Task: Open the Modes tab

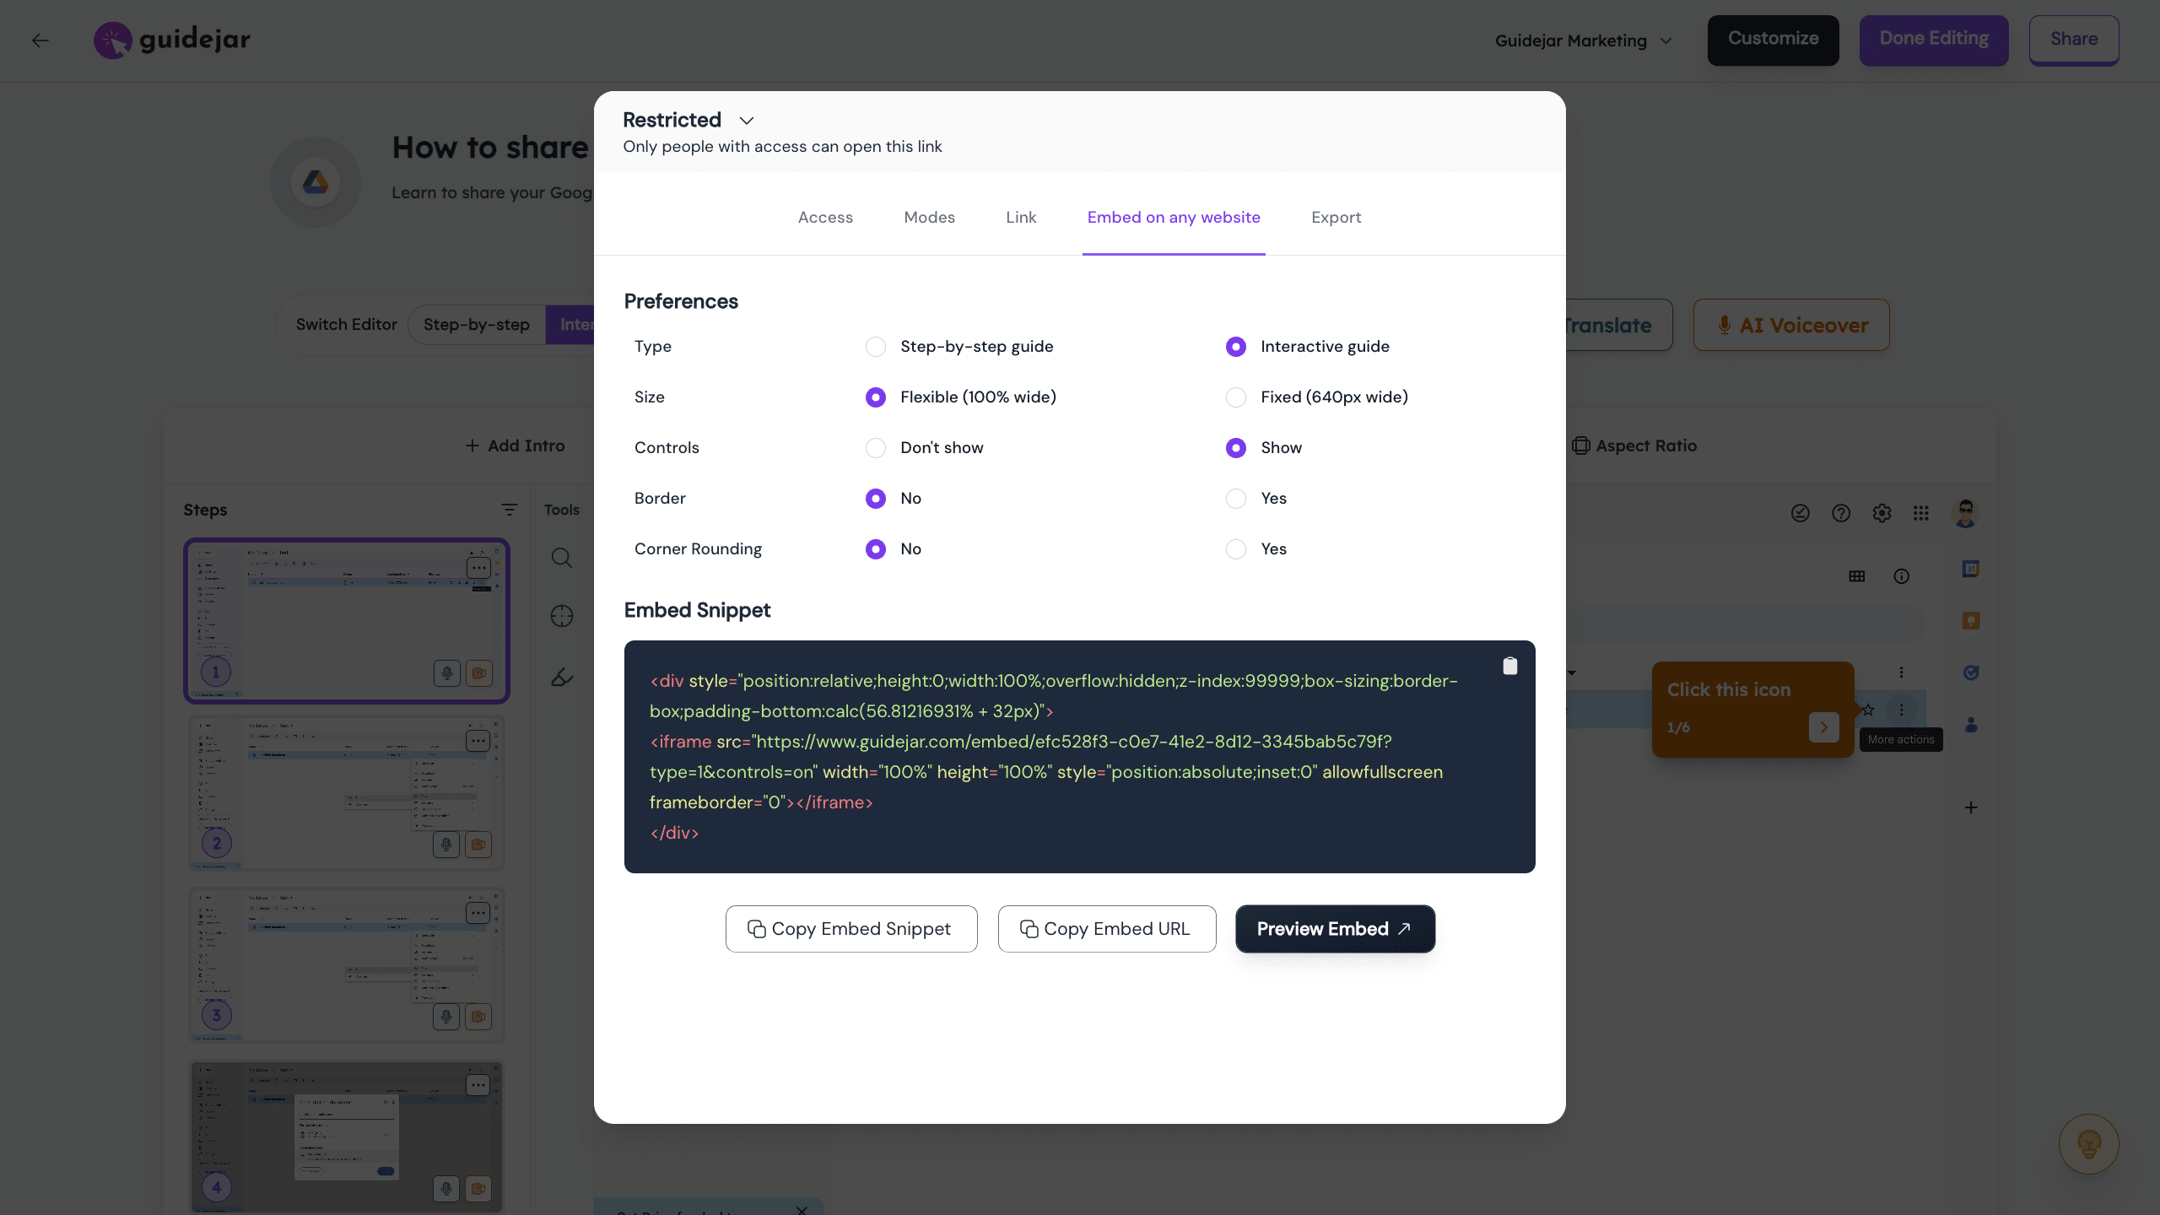Action: coord(929,218)
